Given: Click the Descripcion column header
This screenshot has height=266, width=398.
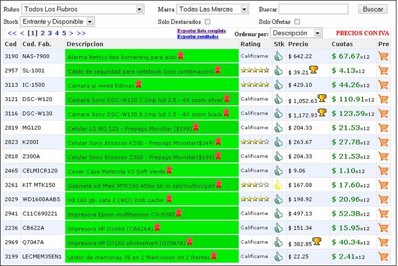Looking at the screenshot, I should point(85,44).
